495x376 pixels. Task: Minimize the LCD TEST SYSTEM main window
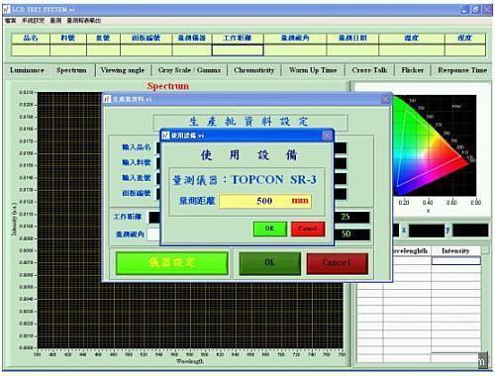pyautogui.click(x=465, y=10)
